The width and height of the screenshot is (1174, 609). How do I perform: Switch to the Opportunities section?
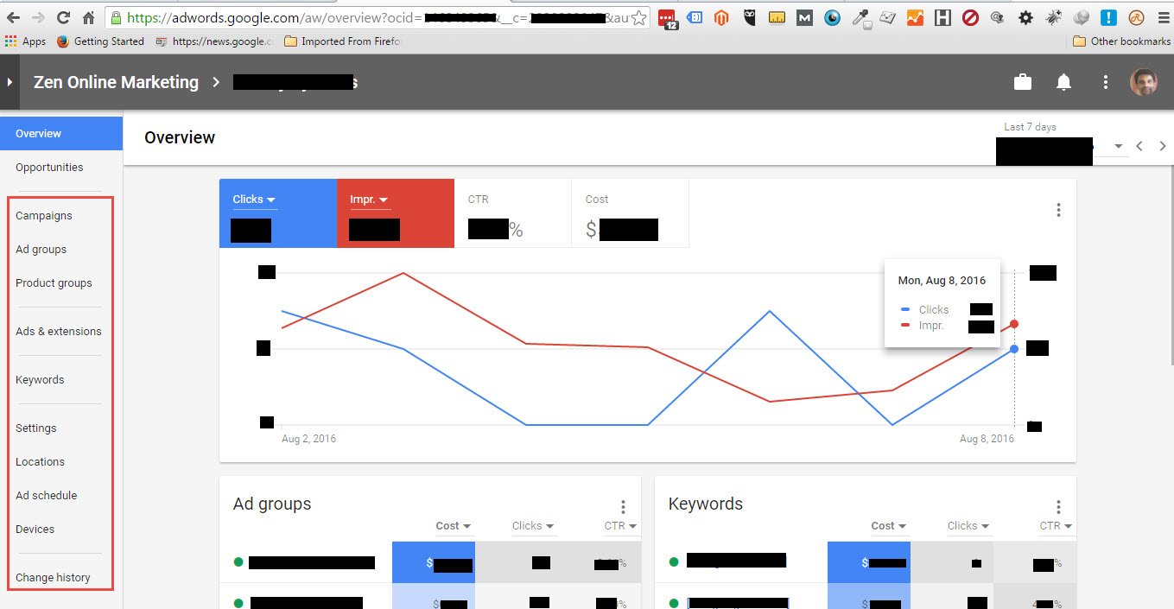[49, 167]
